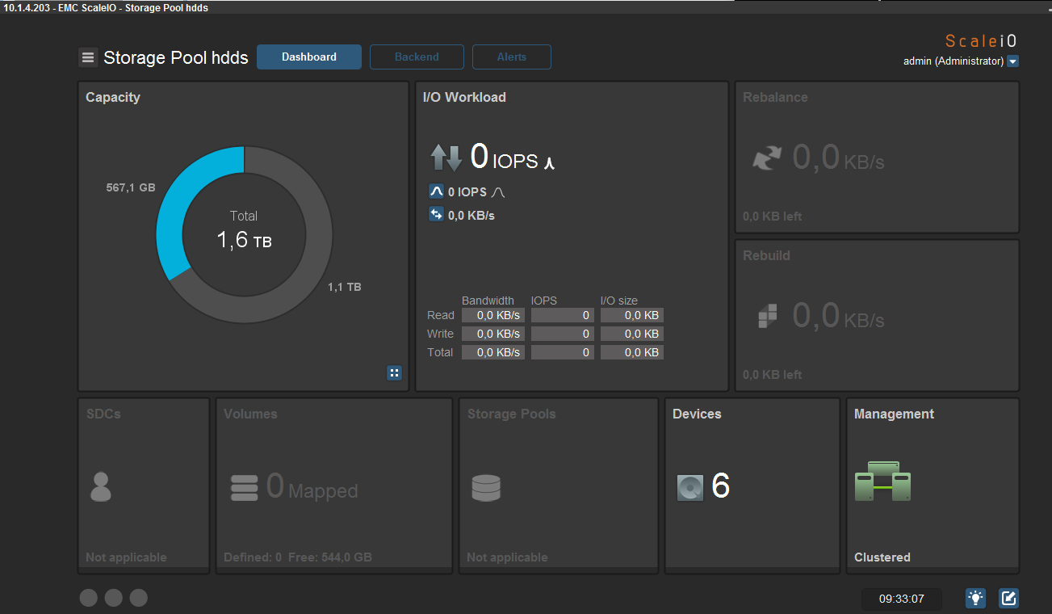The image size is (1052, 614).
Task: Click the Not applicable text under SDCs
Action: coord(126,557)
